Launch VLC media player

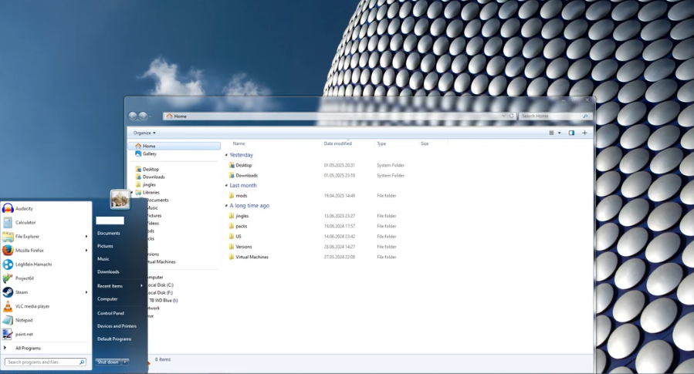[46, 306]
